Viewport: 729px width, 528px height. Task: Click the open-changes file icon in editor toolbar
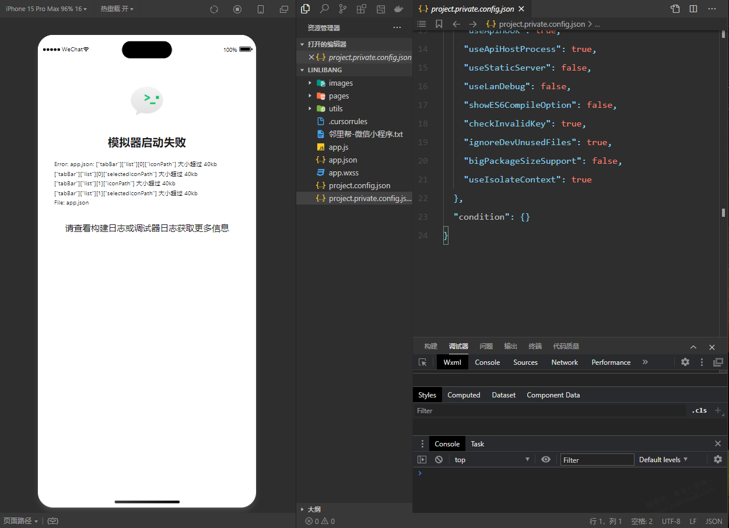click(675, 9)
